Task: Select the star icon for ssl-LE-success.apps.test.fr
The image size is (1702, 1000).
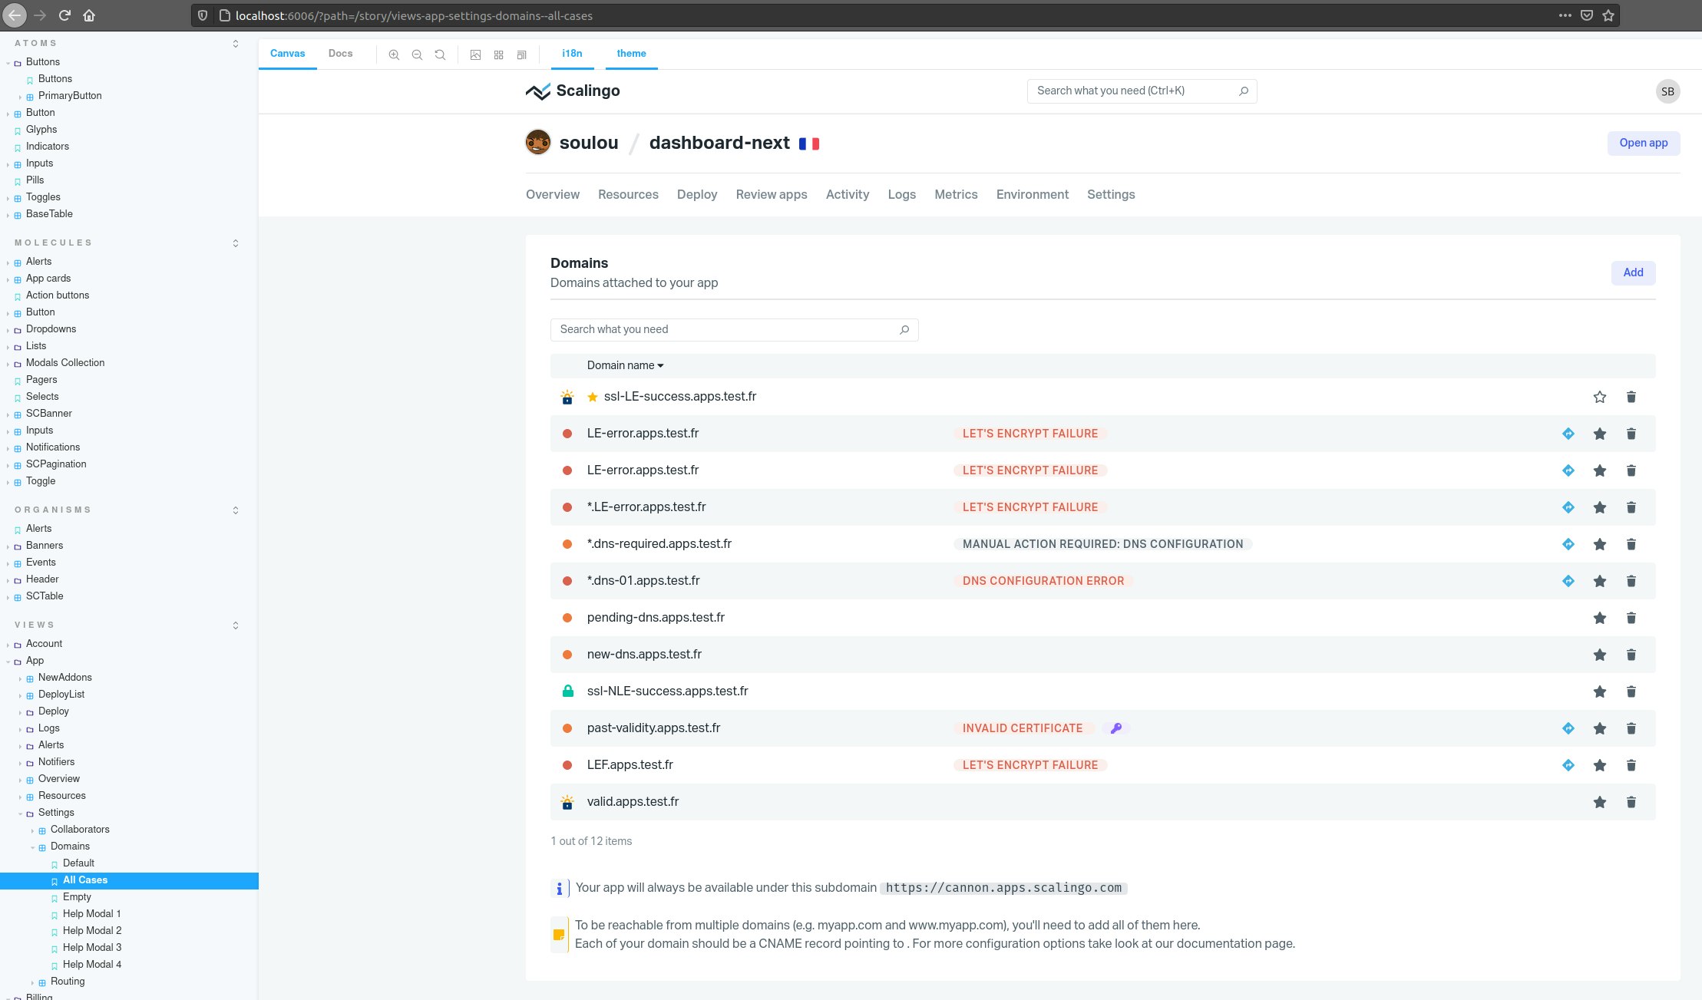Action: point(1598,397)
